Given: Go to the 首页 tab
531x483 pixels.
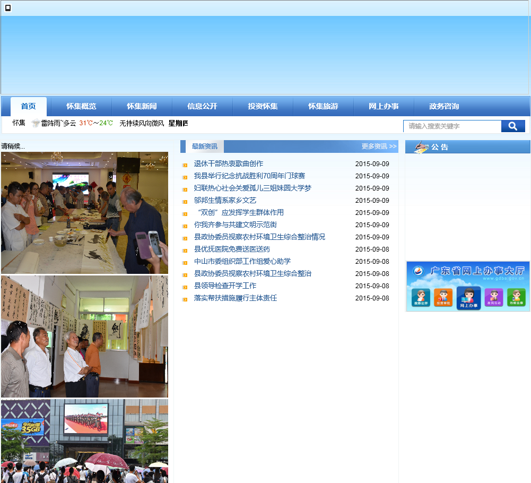Looking at the screenshot, I should [29, 107].
